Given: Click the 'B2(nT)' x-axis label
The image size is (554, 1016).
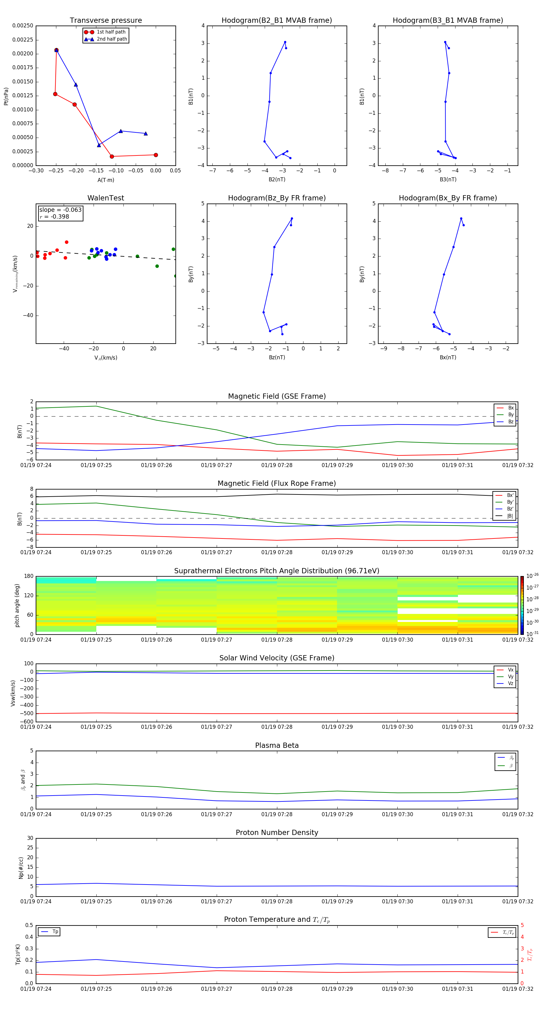Looking at the screenshot, I should point(277,179).
